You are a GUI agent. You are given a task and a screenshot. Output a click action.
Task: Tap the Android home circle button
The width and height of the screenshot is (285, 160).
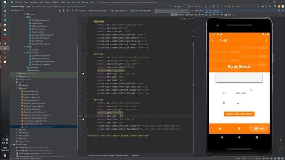click(x=239, y=137)
